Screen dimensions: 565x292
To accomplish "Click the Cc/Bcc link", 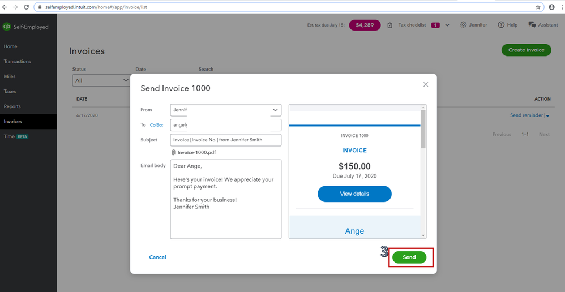I will pos(156,125).
